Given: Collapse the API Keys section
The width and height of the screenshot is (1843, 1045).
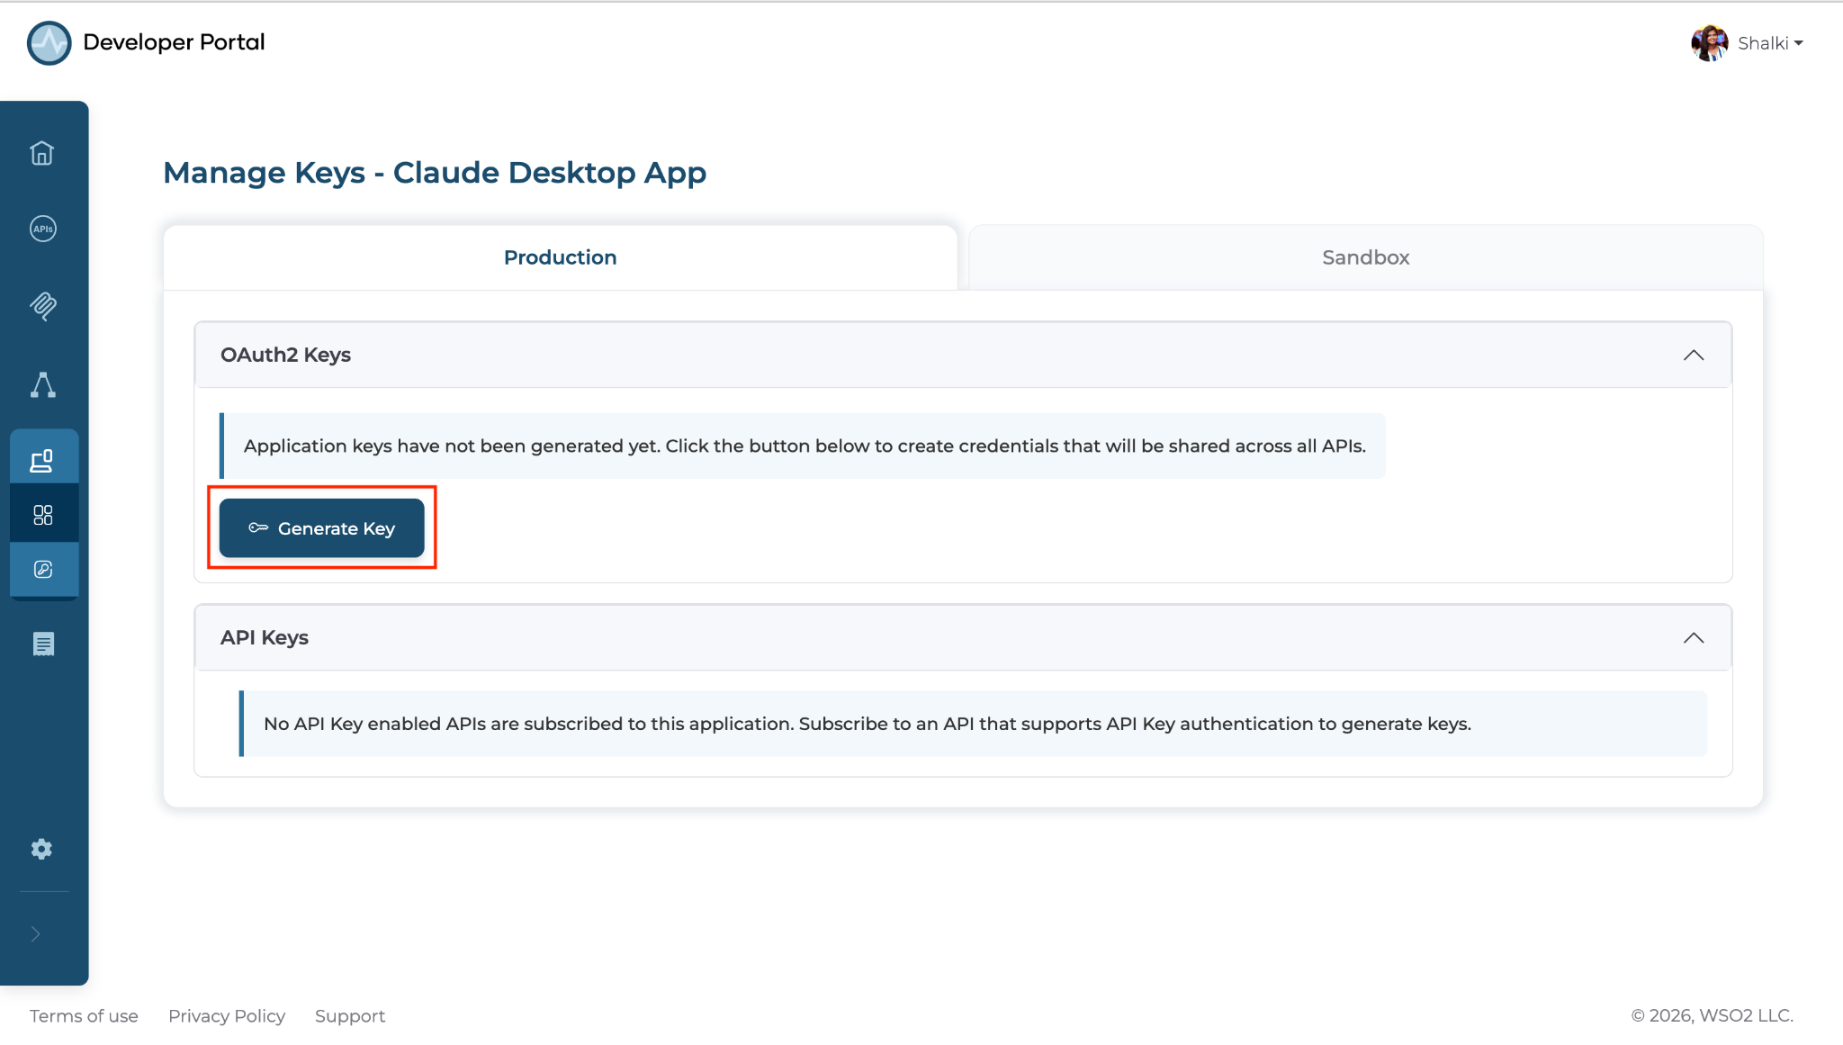Looking at the screenshot, I should 1694,638.
